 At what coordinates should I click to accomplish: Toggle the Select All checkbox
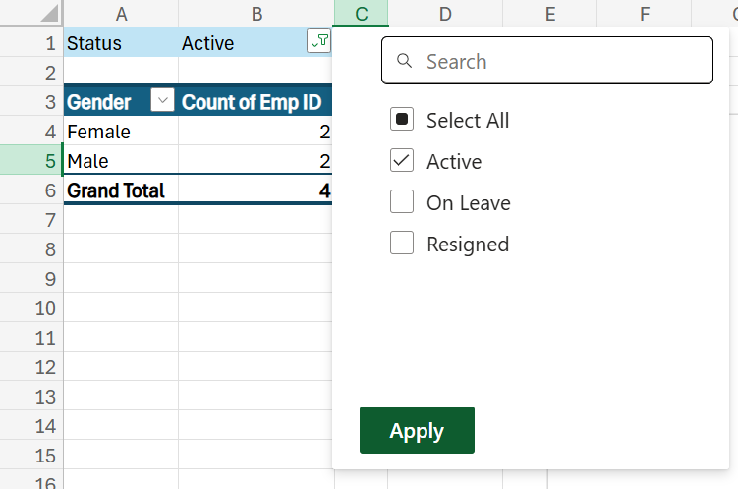pos(402,120)
